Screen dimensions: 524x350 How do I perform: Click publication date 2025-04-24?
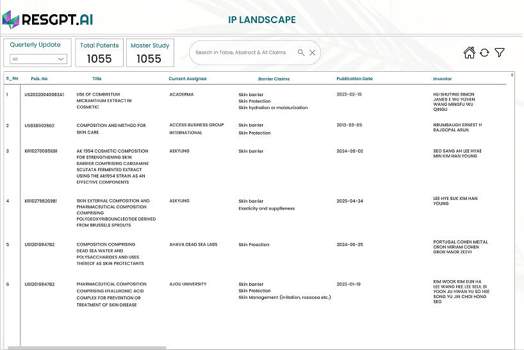pyautogui.click(x=350, y=201)
